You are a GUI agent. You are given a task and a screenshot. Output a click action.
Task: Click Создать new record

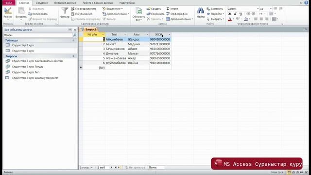tap(154, 9)
